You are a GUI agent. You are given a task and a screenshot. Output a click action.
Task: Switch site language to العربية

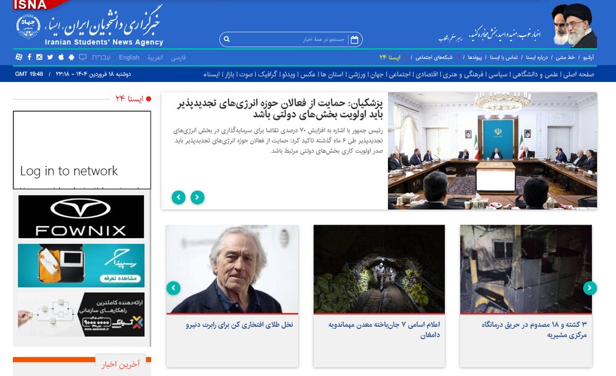155,57
